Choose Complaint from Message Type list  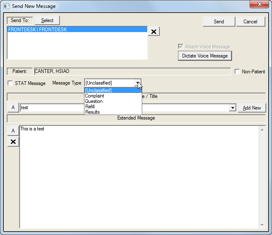95,96
